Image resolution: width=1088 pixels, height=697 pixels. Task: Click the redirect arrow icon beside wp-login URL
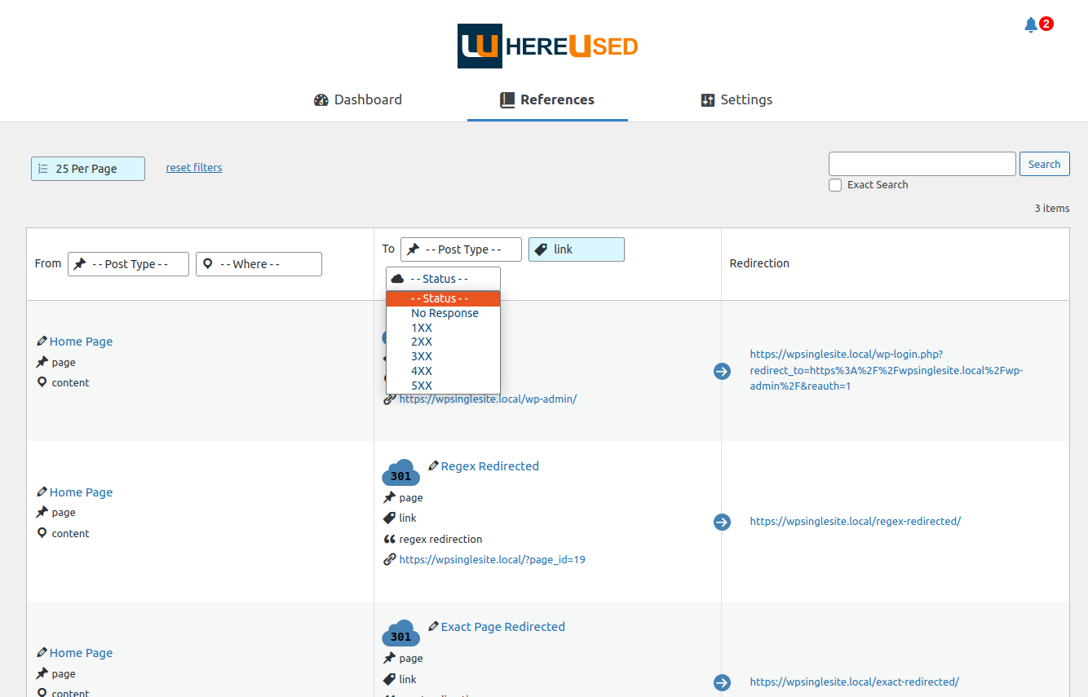tap(722, 371)
